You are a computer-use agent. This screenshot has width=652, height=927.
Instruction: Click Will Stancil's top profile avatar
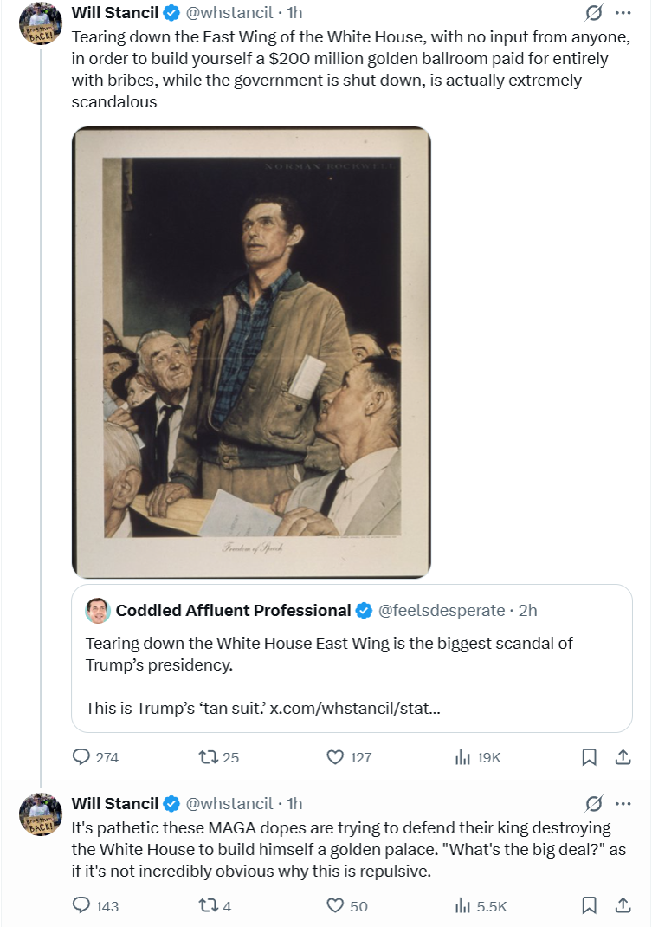point(41,23)
